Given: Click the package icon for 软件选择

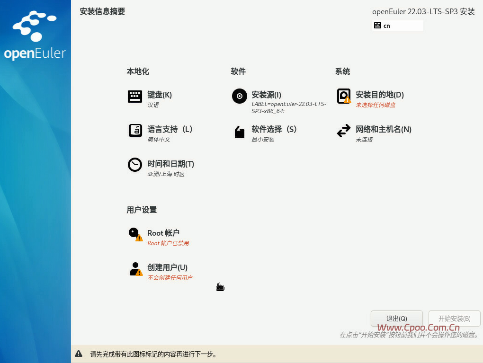Looking at the screenshot, I should [239, 132].
